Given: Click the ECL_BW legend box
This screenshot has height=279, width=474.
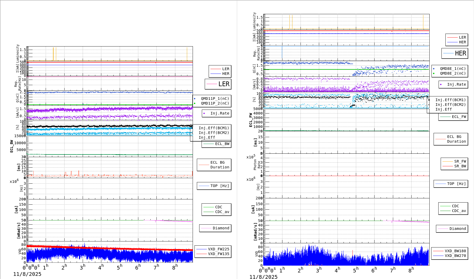Looking at the screenshot, I should coord(216,144).
